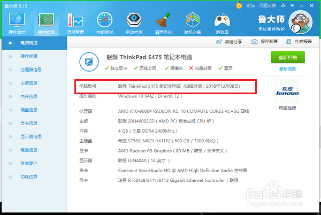Click the skin icon beside 问题反馈
This screenshot has height=215, width=321.
tap(284, 5)
